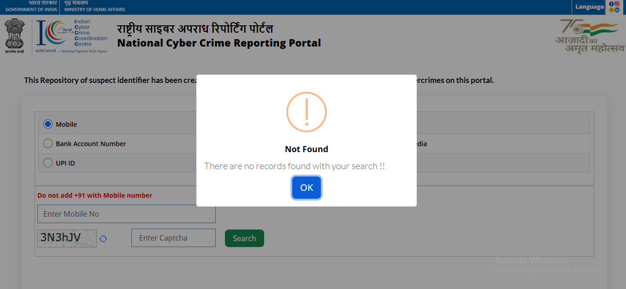Select the Mobile radio button

[48, 124]
